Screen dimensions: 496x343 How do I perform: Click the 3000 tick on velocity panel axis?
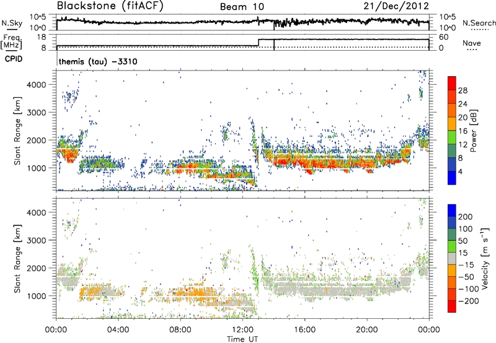coord(36,240)
